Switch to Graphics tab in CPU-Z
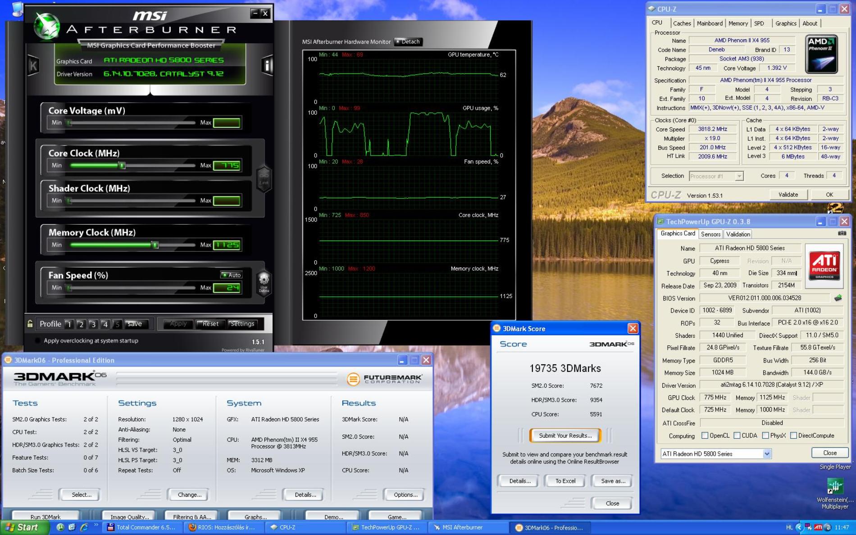856x535 pixels. (x=786, y=23)
